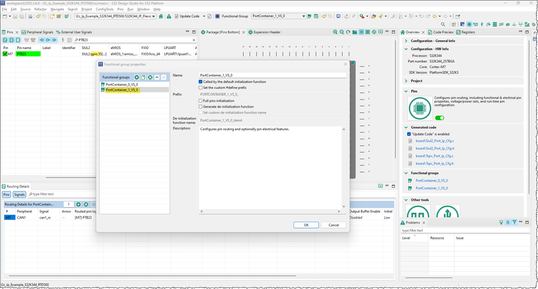
Task: Click the Routing Details panel icon
Action: click(4, 187)
